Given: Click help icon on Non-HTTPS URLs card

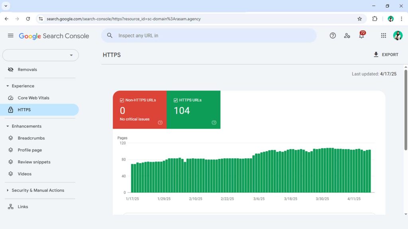Looking at the screenshot, I should pos(160,122).
